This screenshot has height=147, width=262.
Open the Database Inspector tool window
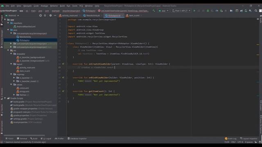pyautogui.click(x=77, y=139)
